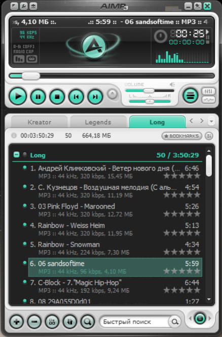Open the playlist tabs dropdown menu
This screenshot has height=337, width=222.
point(211,121)
